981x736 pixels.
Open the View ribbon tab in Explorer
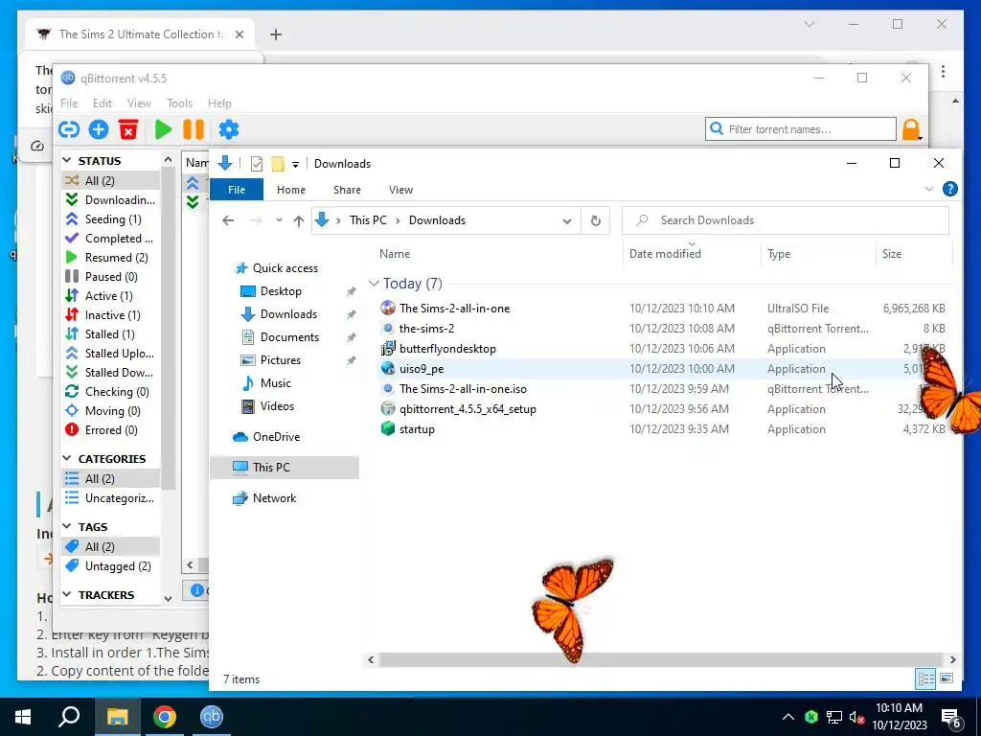click(400, 190)
